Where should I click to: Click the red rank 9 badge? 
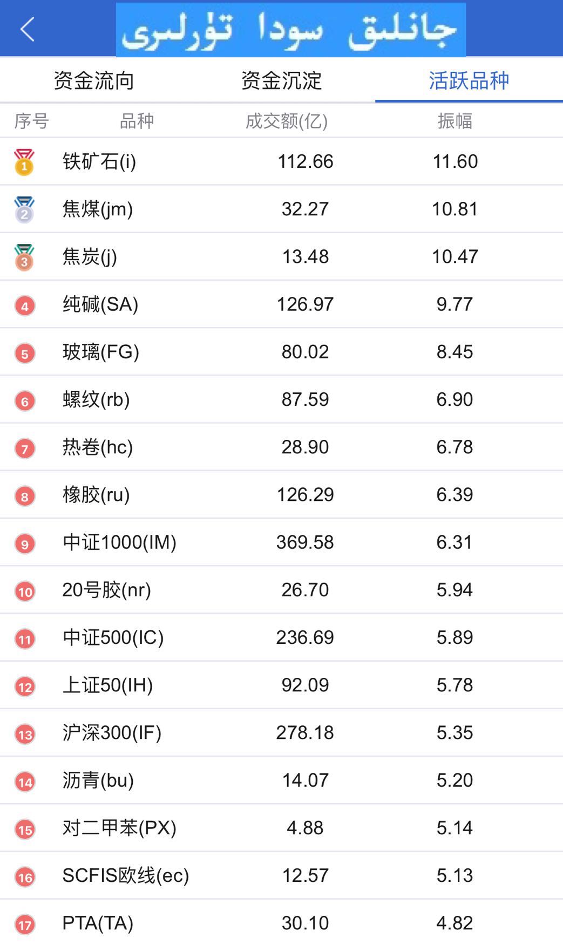pos(25,544)
